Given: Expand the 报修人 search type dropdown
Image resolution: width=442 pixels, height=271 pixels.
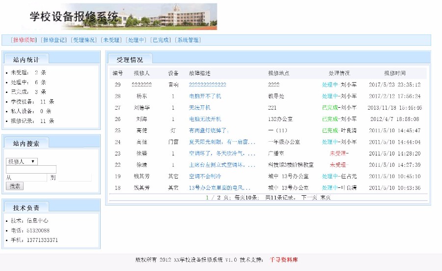Looking at the screenshot, I should 22,161.
